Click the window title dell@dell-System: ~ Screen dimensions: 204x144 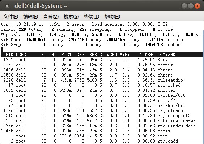tap(41, 6)
